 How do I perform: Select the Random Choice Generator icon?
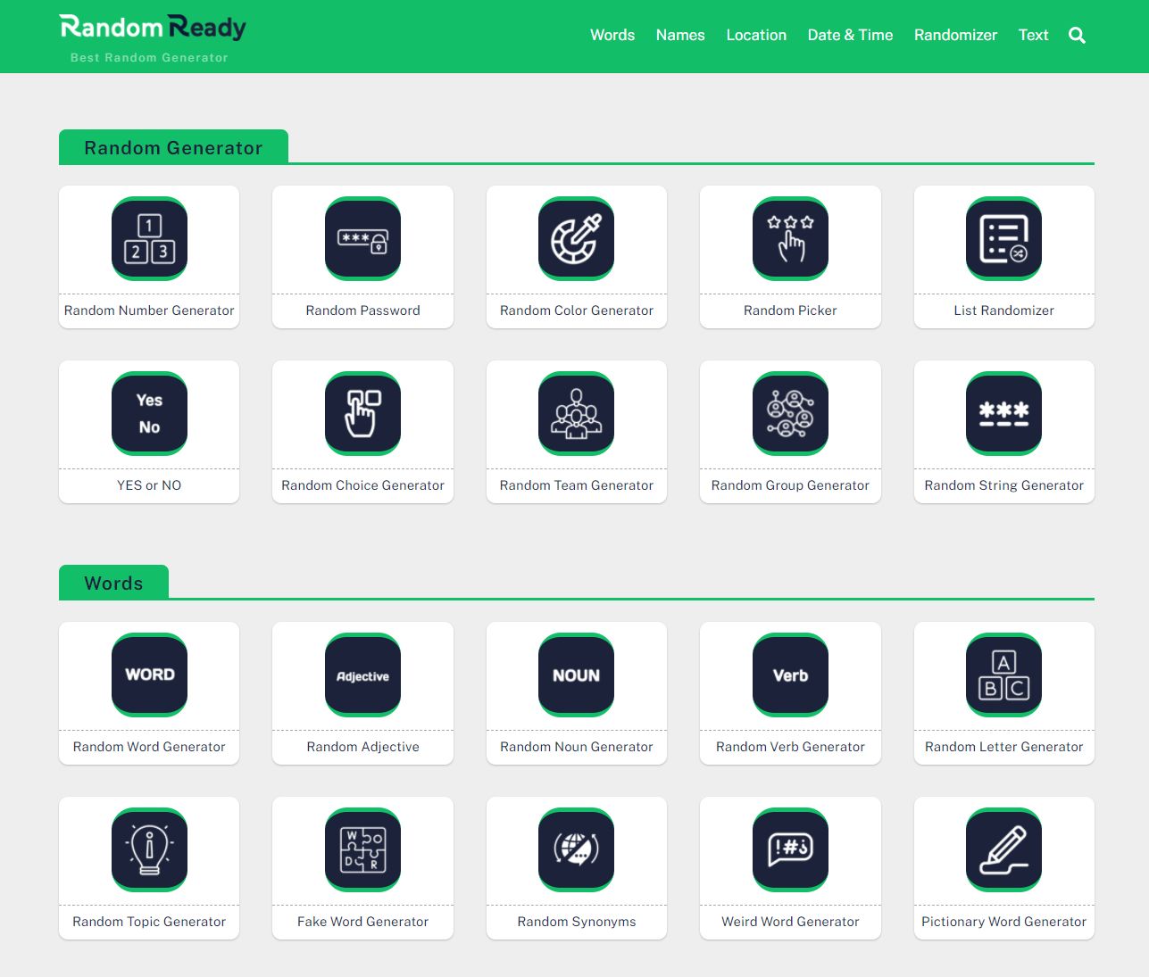pyautogui.click(x=362, y=413)
